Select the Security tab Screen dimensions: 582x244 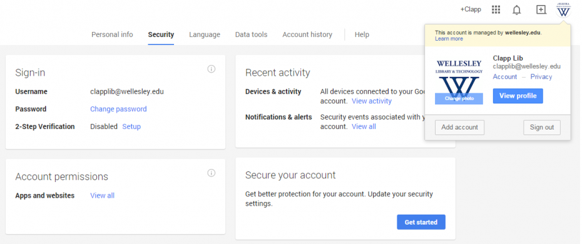pyautogui.click(x=161, y=34)
